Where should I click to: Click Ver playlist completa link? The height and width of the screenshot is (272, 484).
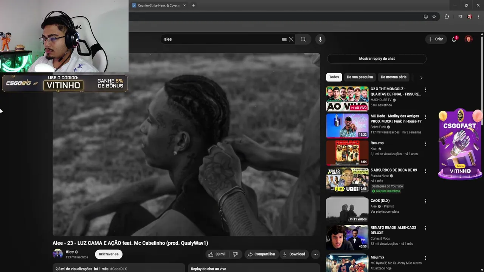pos(385,212)
